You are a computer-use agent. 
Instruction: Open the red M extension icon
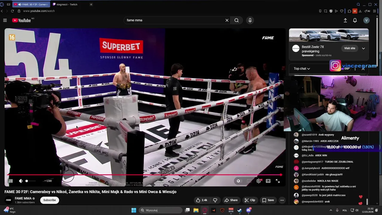(355, 11)
